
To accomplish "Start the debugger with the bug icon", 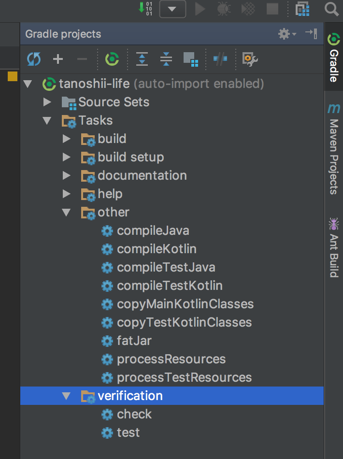I will pyautogui.click(x=223, y=9).
